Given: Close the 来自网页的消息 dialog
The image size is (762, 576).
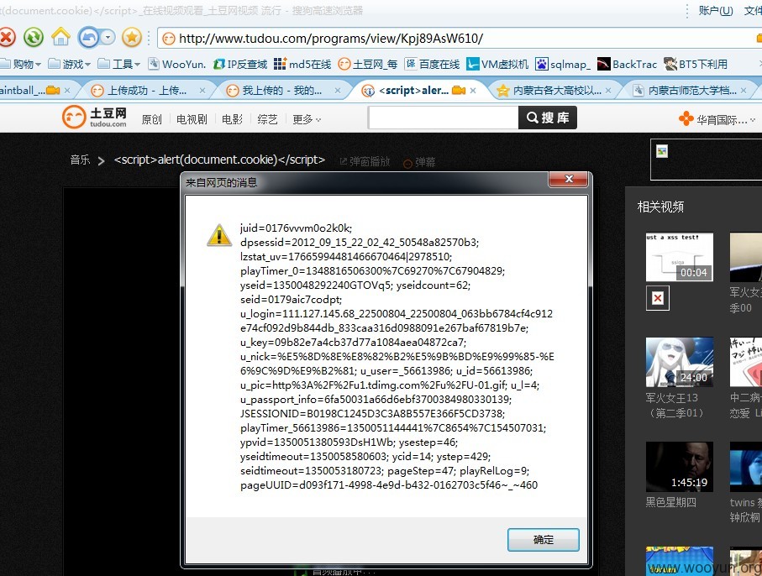Looking at the screenshot, I should tap(569, 179).
